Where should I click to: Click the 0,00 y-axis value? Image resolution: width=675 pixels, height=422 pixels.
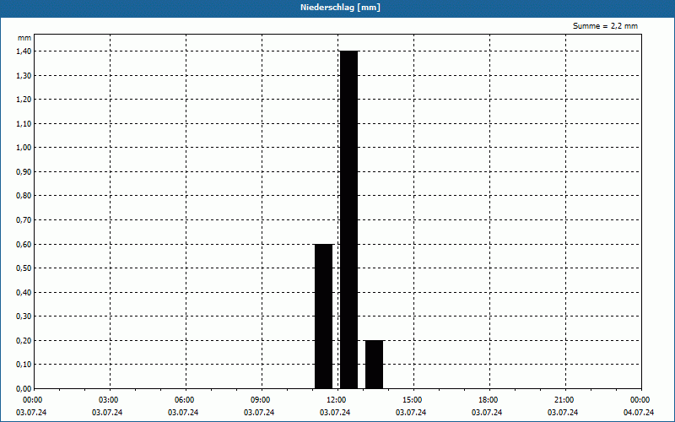click(x=24, y=389)
